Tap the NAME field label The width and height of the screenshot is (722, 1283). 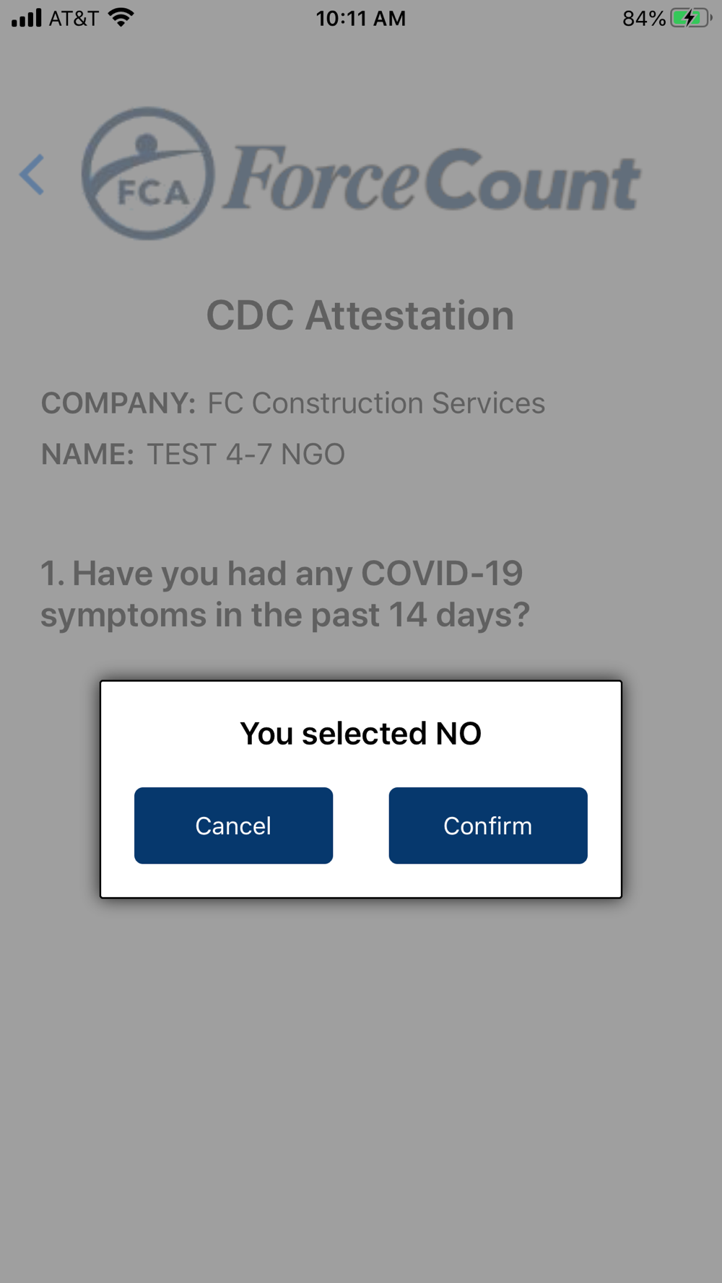[x=87, y=454]
